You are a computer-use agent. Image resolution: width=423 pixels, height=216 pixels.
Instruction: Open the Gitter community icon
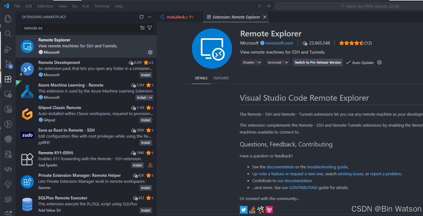coord(269,210)
